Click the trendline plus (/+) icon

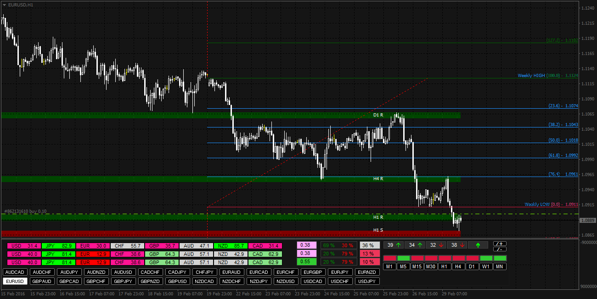coord(500,244)
